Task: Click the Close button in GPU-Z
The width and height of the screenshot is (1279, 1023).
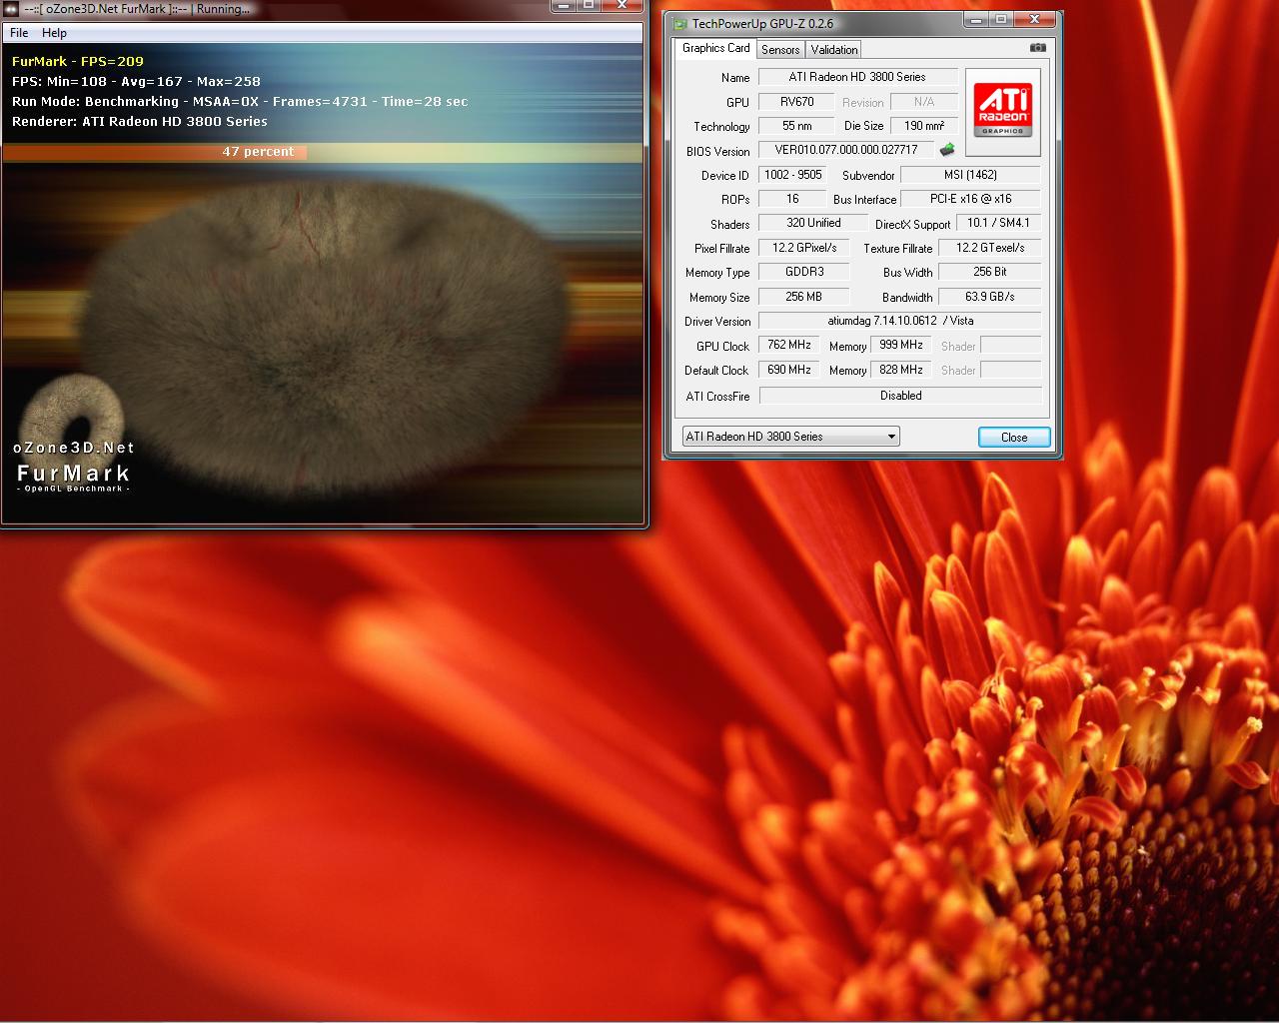Action: (x=1014, y=437)
